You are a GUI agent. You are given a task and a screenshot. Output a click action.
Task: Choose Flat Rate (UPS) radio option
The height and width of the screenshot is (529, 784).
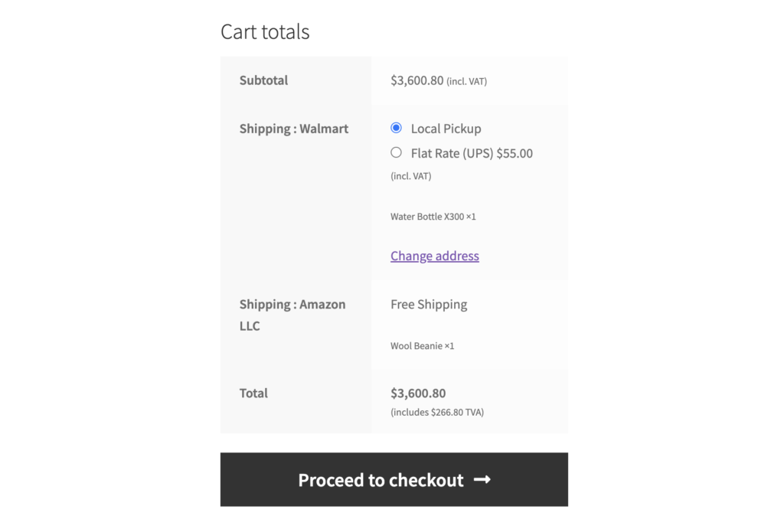coord(396,152)
